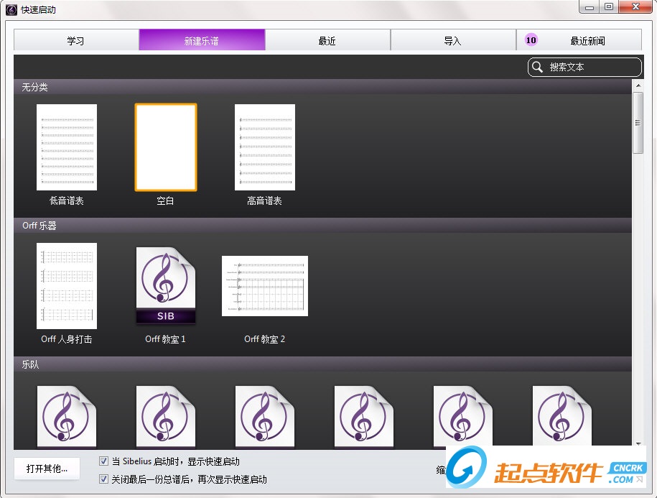The image size is (657, 498).
Task: Open the 最新新闻 tab
Action: (x=589, y=40)
